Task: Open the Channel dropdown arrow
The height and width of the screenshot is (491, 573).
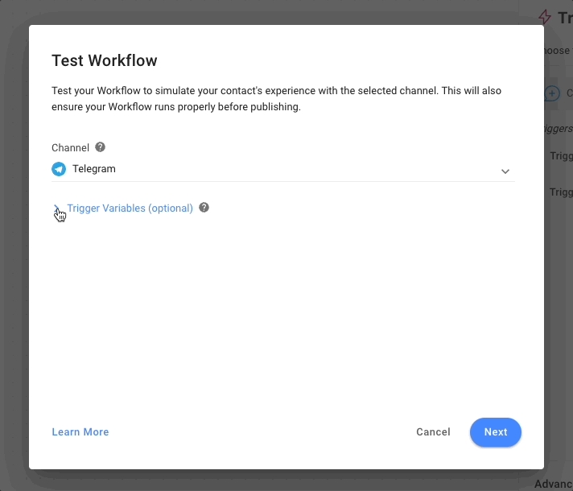Action: (x=505, y=171)
